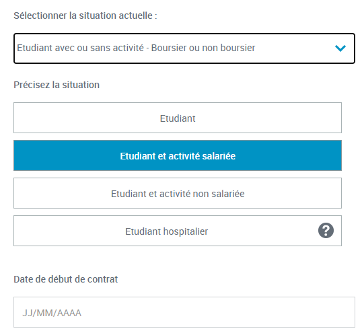Click the 'Date de début de contrat' label
Viewport: 362px width, 333px height.
(x=66, y=279)
